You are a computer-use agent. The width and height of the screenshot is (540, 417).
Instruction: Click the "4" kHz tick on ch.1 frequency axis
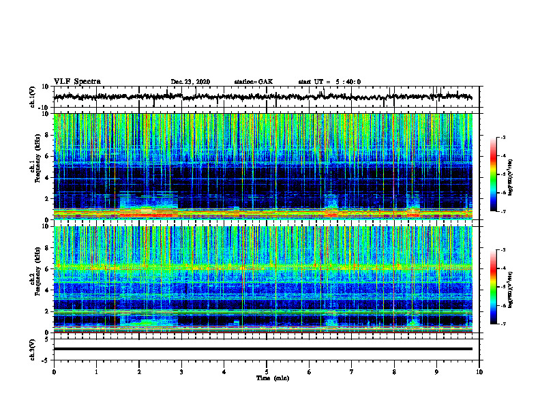pyautogui.click(x=47, y=178)
